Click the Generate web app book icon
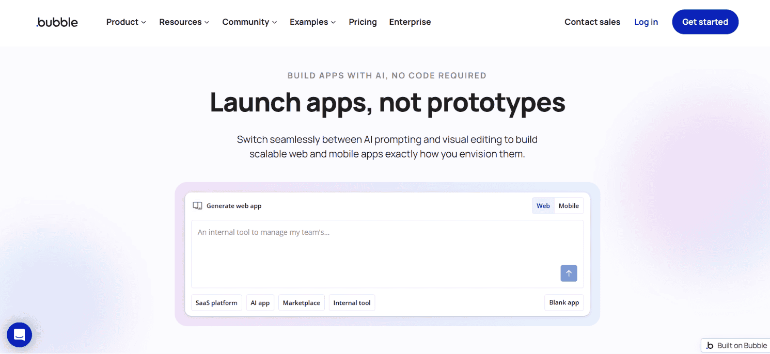Screen dimensions: 770x354 click(x=197, y=205)
